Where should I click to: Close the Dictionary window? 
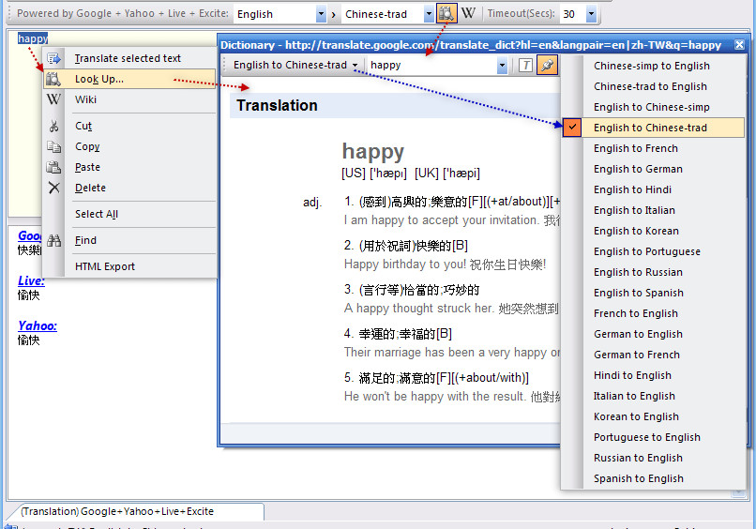739,45
